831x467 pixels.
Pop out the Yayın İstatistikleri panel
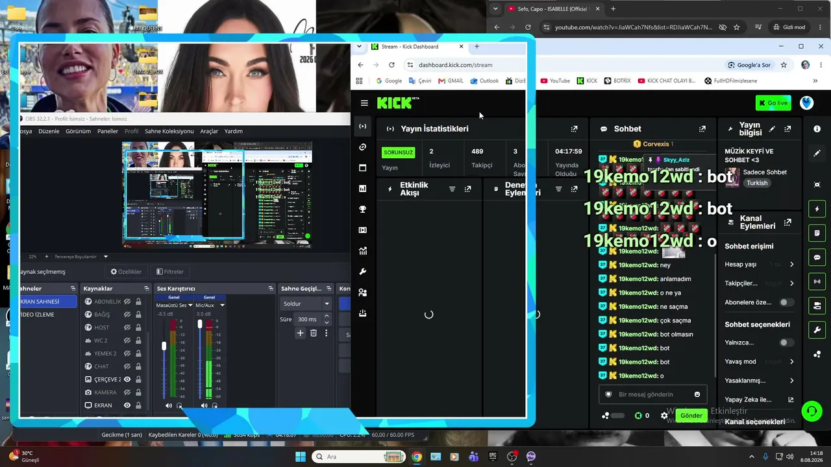(574, 129)
